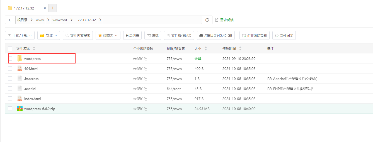Check the wordpress-6.6.2.zip checkbox
The image size is (373, 142).
(x=10, y=109)
